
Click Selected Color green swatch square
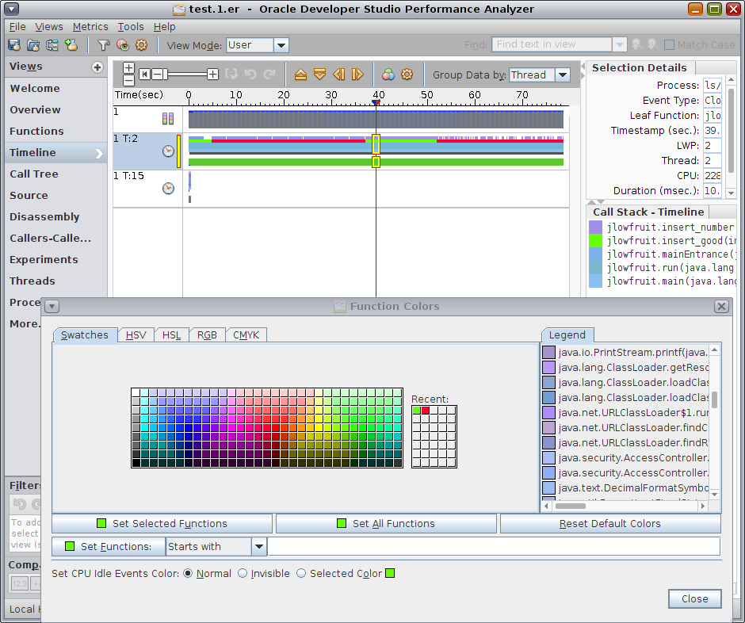pos(390,573)
